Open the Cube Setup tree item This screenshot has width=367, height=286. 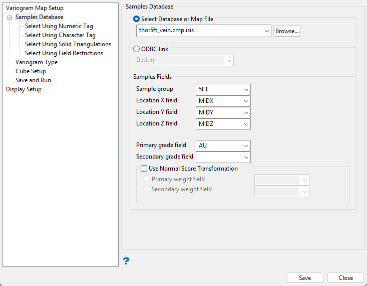click(x=31, y=71)
